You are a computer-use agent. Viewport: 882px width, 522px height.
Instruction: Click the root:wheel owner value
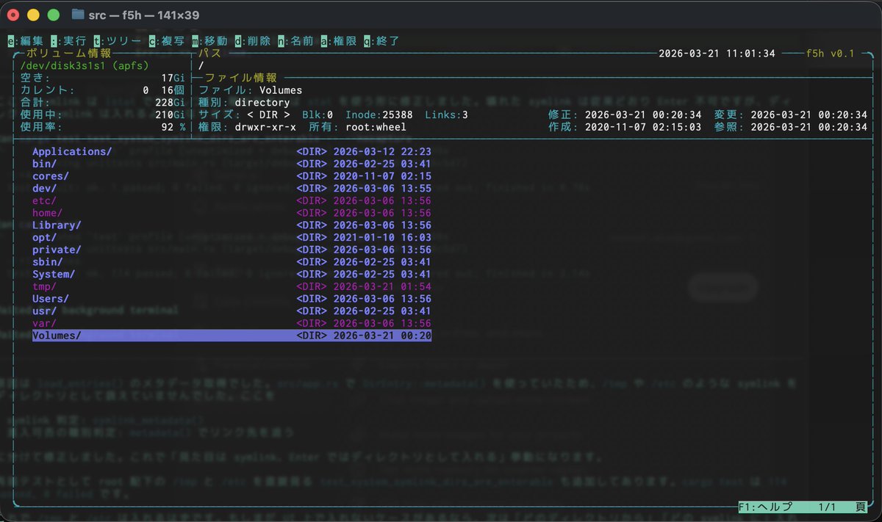point(376,127)
